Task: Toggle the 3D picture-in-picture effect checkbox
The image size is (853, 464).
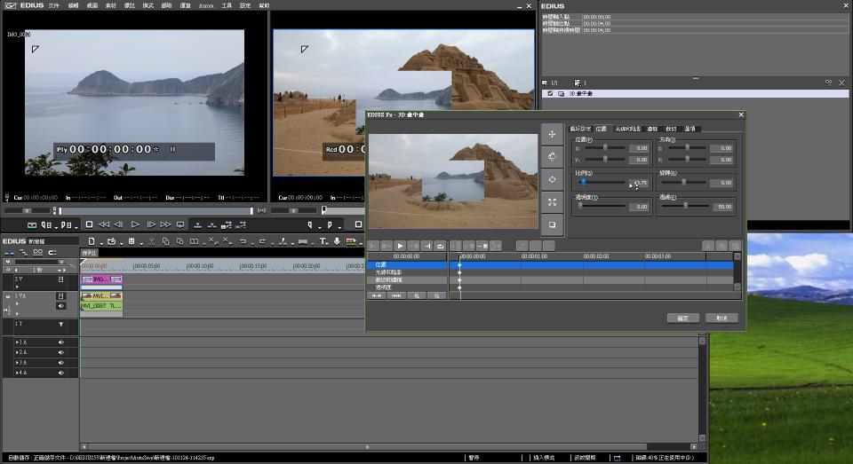Action: click(551, 93)
